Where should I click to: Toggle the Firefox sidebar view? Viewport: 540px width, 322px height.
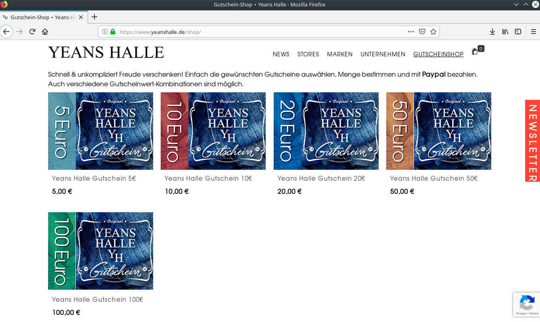tap(518, 32)
